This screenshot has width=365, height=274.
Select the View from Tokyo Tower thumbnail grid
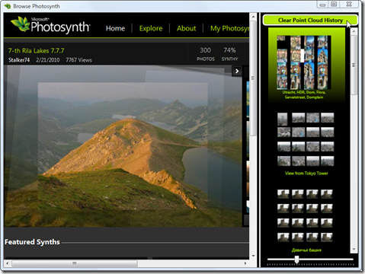click(306, 139)
